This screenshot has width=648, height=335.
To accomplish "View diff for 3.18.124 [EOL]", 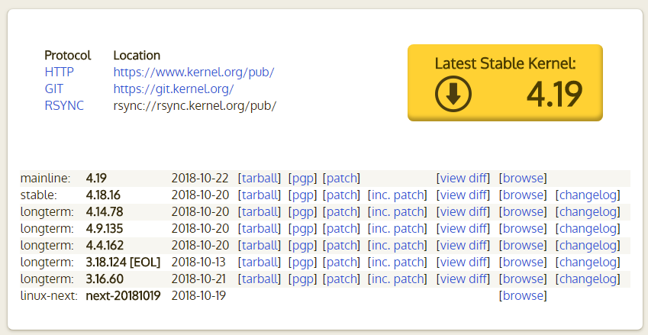I will coord(463,263).
